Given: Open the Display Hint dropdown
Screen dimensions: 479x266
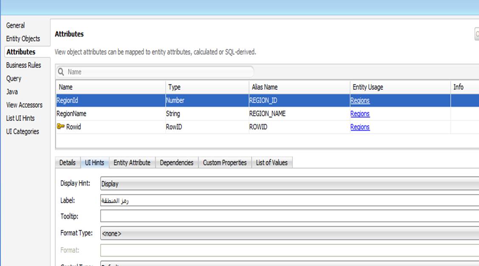Looking at the screenshot, I should pos(289,184).
